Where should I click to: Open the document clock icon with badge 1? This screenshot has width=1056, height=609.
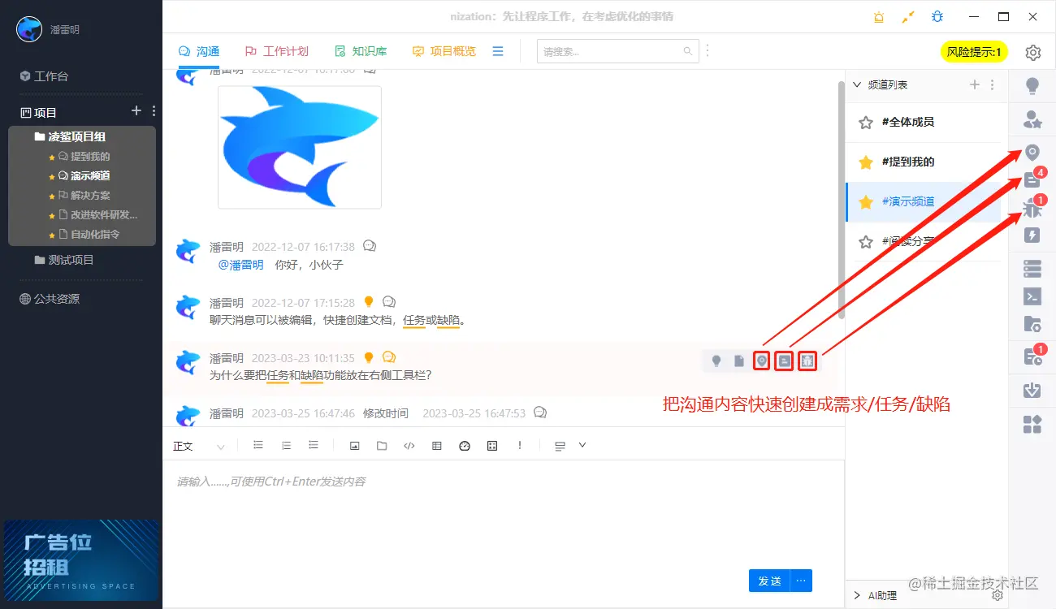(x=1032, y=356)
